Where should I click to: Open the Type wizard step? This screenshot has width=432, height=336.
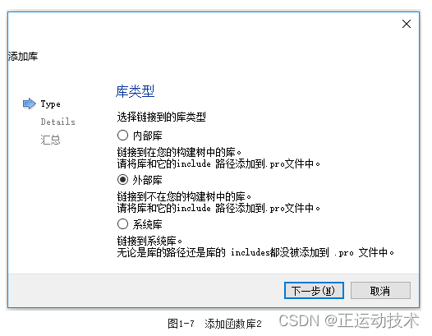point(50,104)
